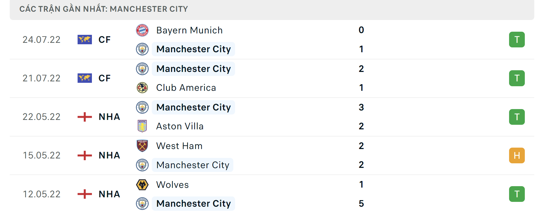Click England flag icon for 22.05.22 match
544x213 pixels.
coord(84,117)
